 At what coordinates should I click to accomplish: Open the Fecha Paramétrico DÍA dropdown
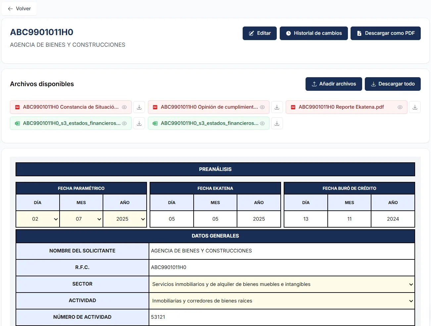(38, 219)
